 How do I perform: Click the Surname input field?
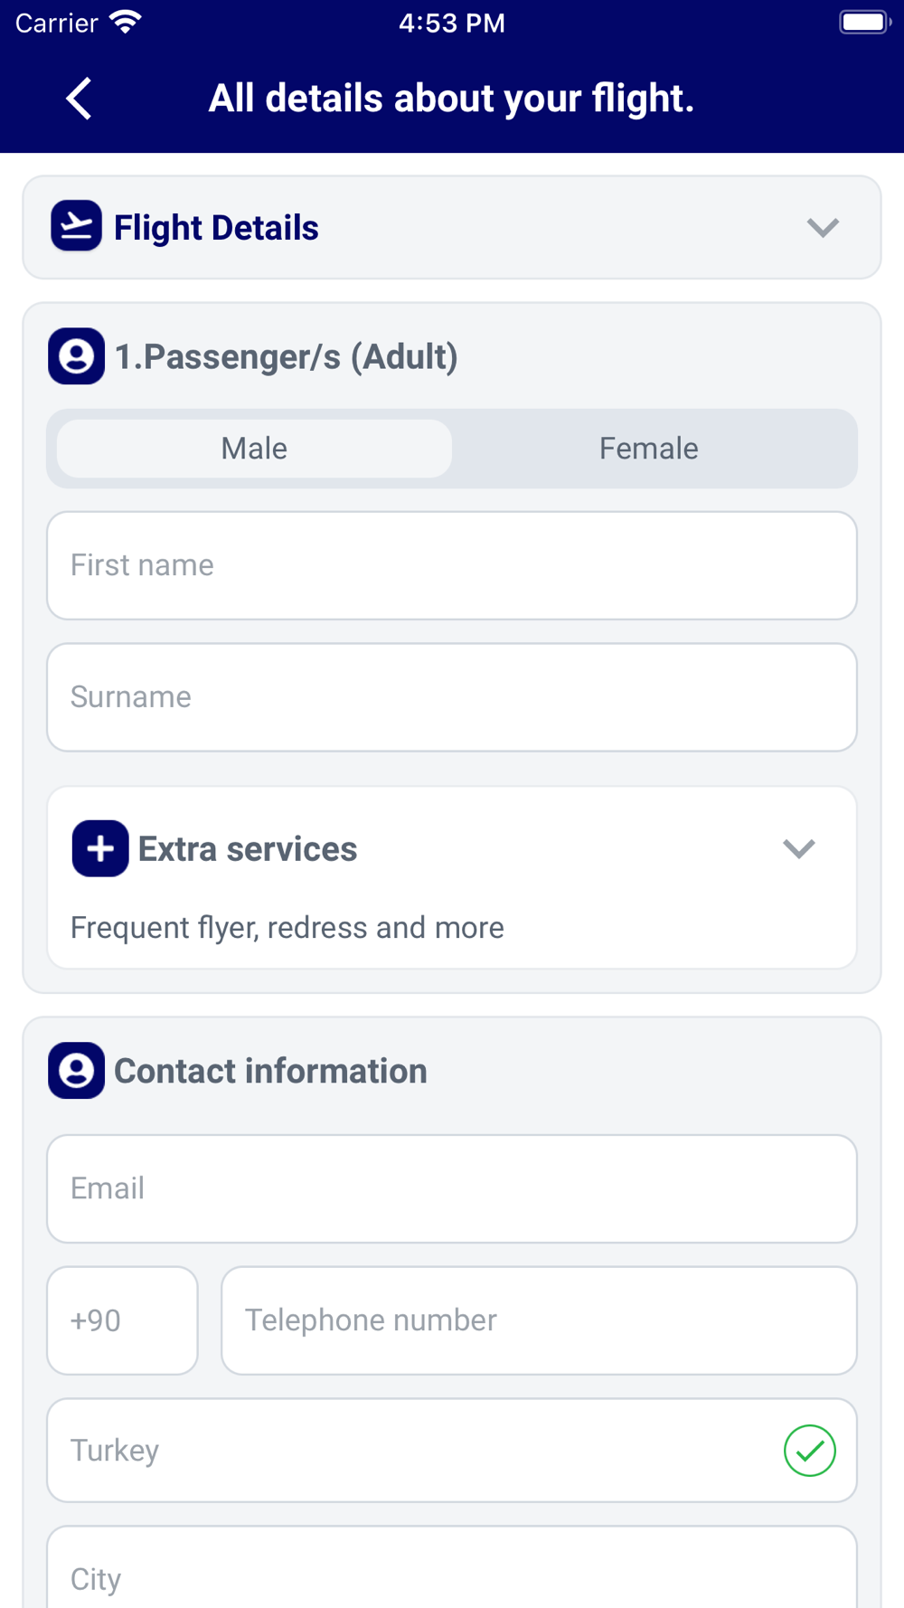click(x=452, y=697)
